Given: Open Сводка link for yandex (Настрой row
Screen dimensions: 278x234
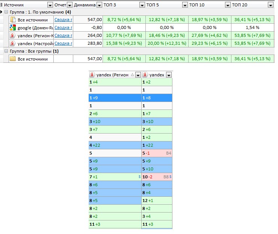Looking at the screenshot, I should [63, 43].
